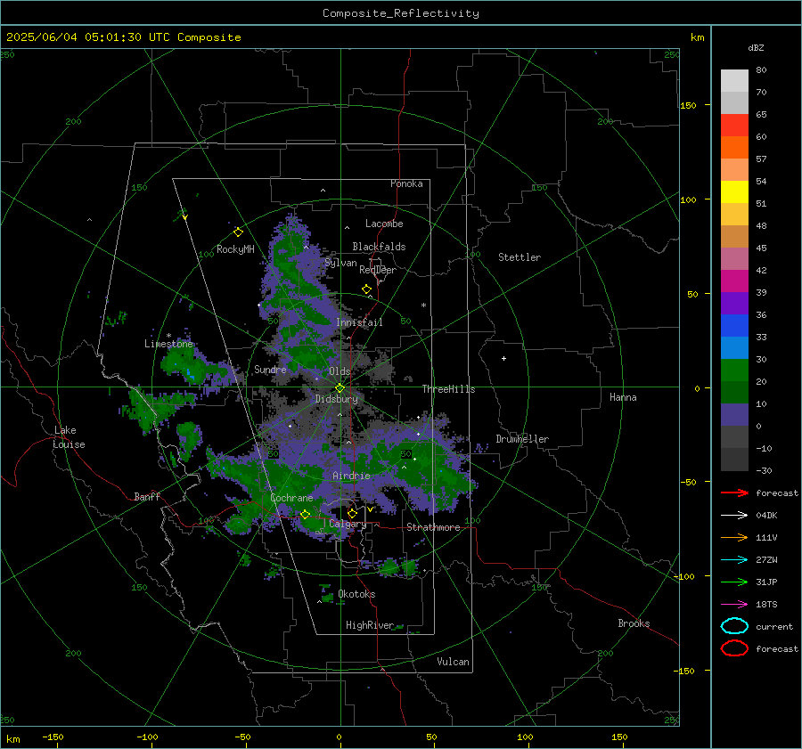Select the yellow 51-54 dBZ color swatch
Screen dimensions: 802x749
coord(734,192)
